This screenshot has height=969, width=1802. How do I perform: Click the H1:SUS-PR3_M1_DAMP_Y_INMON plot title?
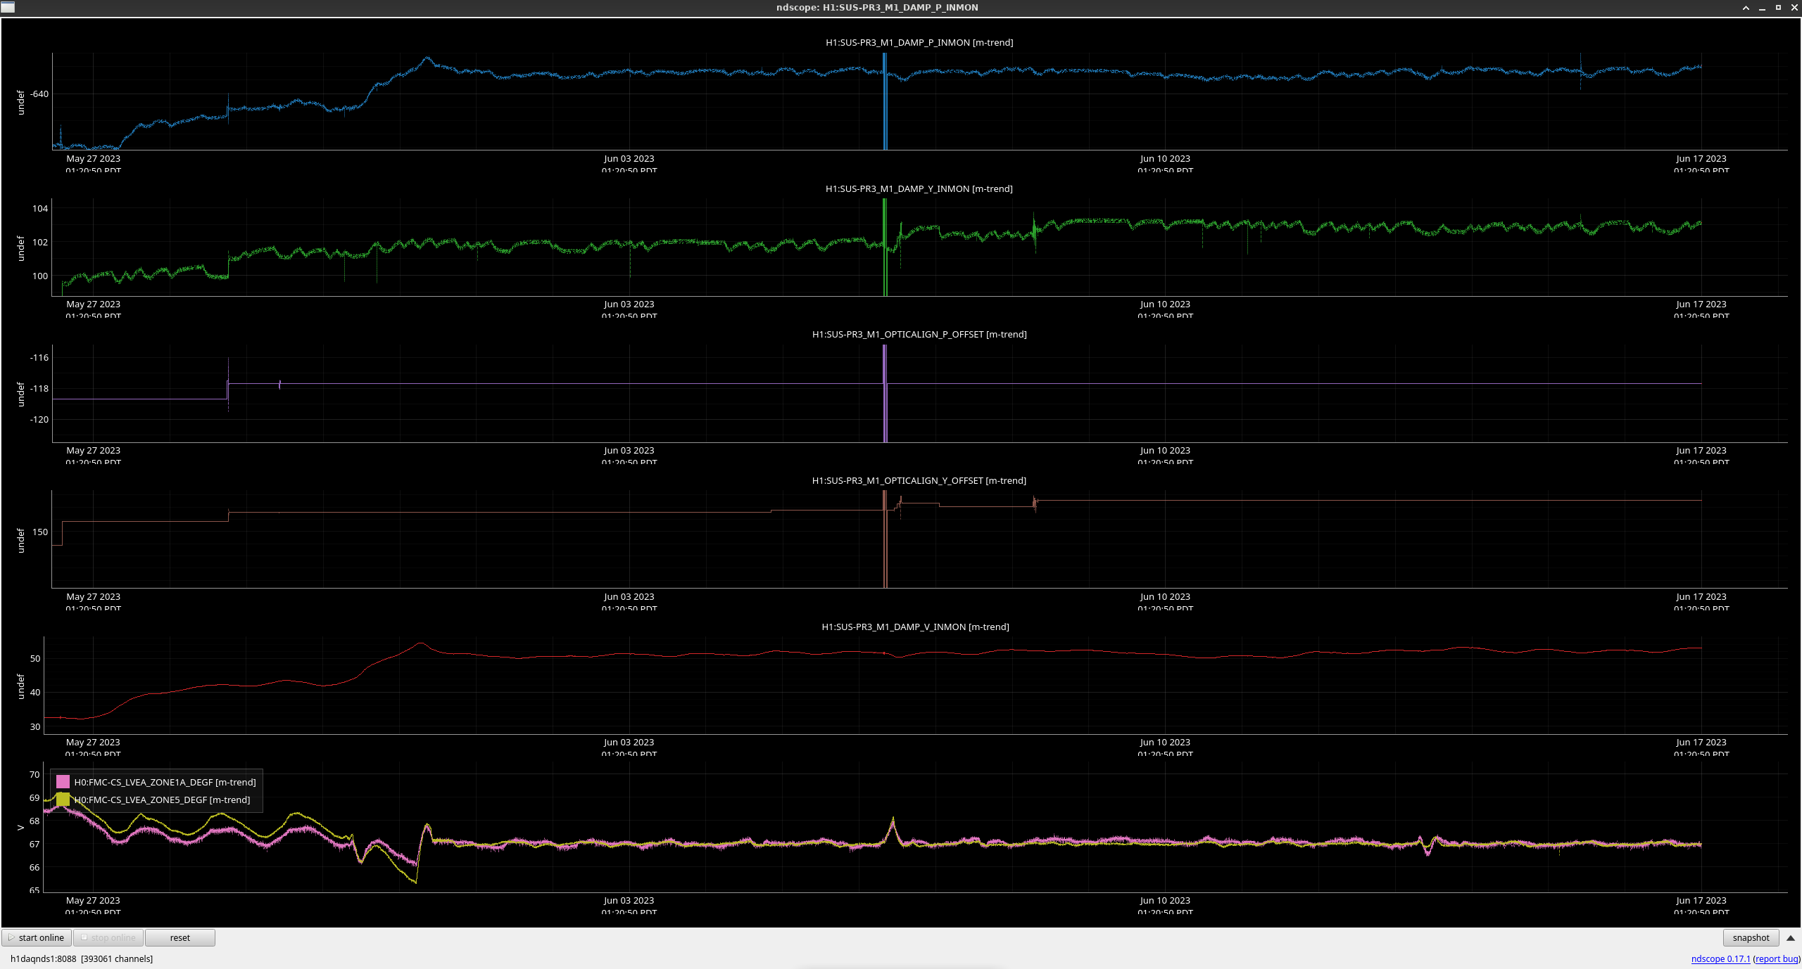click(919, 188)
